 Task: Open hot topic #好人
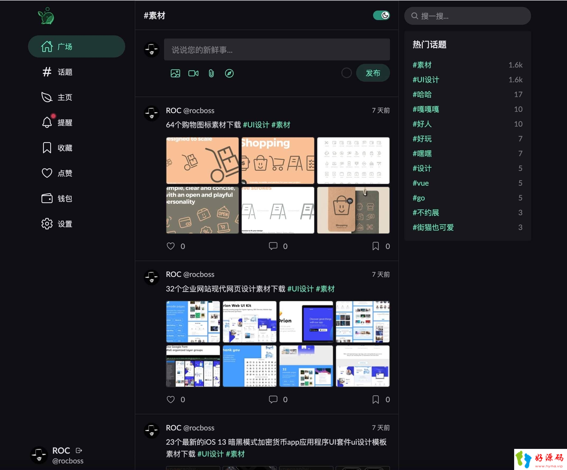click(x=422, y=124)
